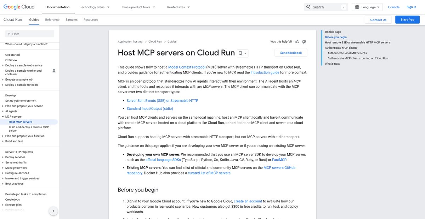The height and width of the screenshot is (219, 425).
Task: Open the Language dropdown
Action: click(367, 7)
